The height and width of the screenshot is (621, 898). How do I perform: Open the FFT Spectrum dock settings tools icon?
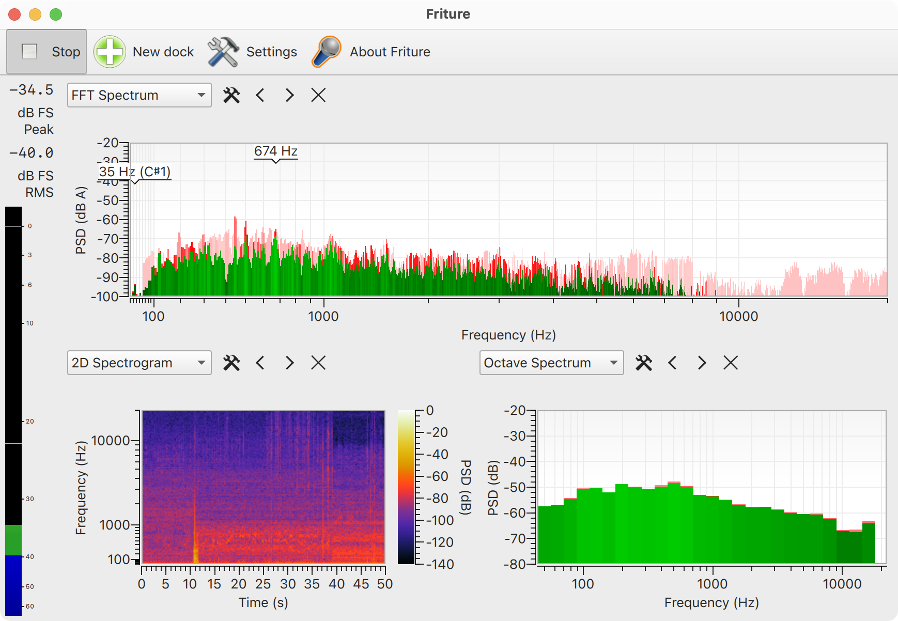[231, 95]
